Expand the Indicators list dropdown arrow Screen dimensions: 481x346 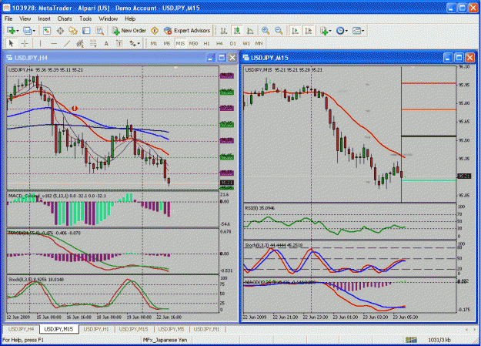330,31
